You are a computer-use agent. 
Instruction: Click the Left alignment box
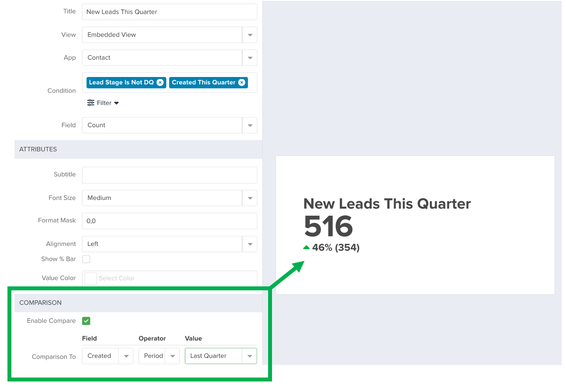[x=162, y=244]
